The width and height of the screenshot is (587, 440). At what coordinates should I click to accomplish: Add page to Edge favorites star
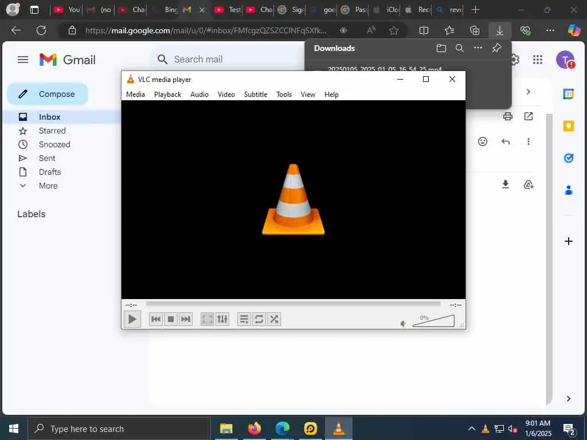click(394, 30)
